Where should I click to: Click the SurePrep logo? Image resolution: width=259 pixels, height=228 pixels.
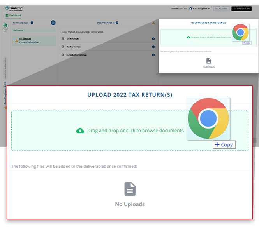coord(14,9)
